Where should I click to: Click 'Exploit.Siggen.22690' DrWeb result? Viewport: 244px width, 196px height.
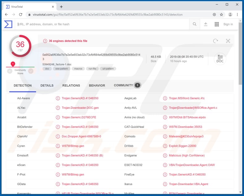[x=183, y=146]
